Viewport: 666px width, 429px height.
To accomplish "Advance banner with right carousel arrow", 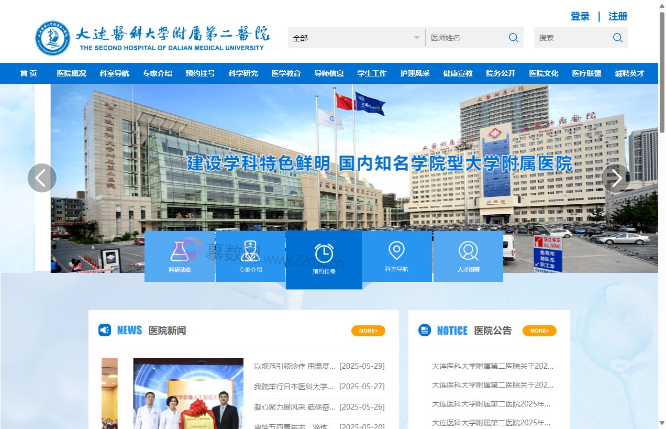I will 616,178.
